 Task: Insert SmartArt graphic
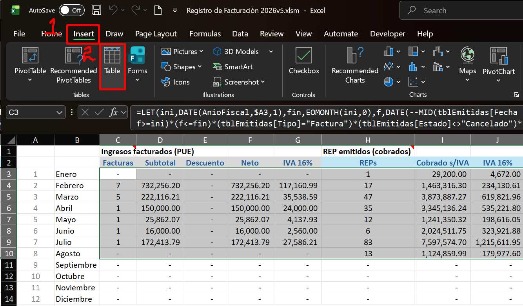tap(233, 67)
